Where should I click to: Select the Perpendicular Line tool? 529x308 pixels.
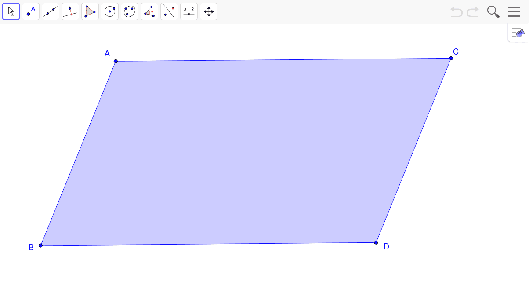click(x=70, y=11)
